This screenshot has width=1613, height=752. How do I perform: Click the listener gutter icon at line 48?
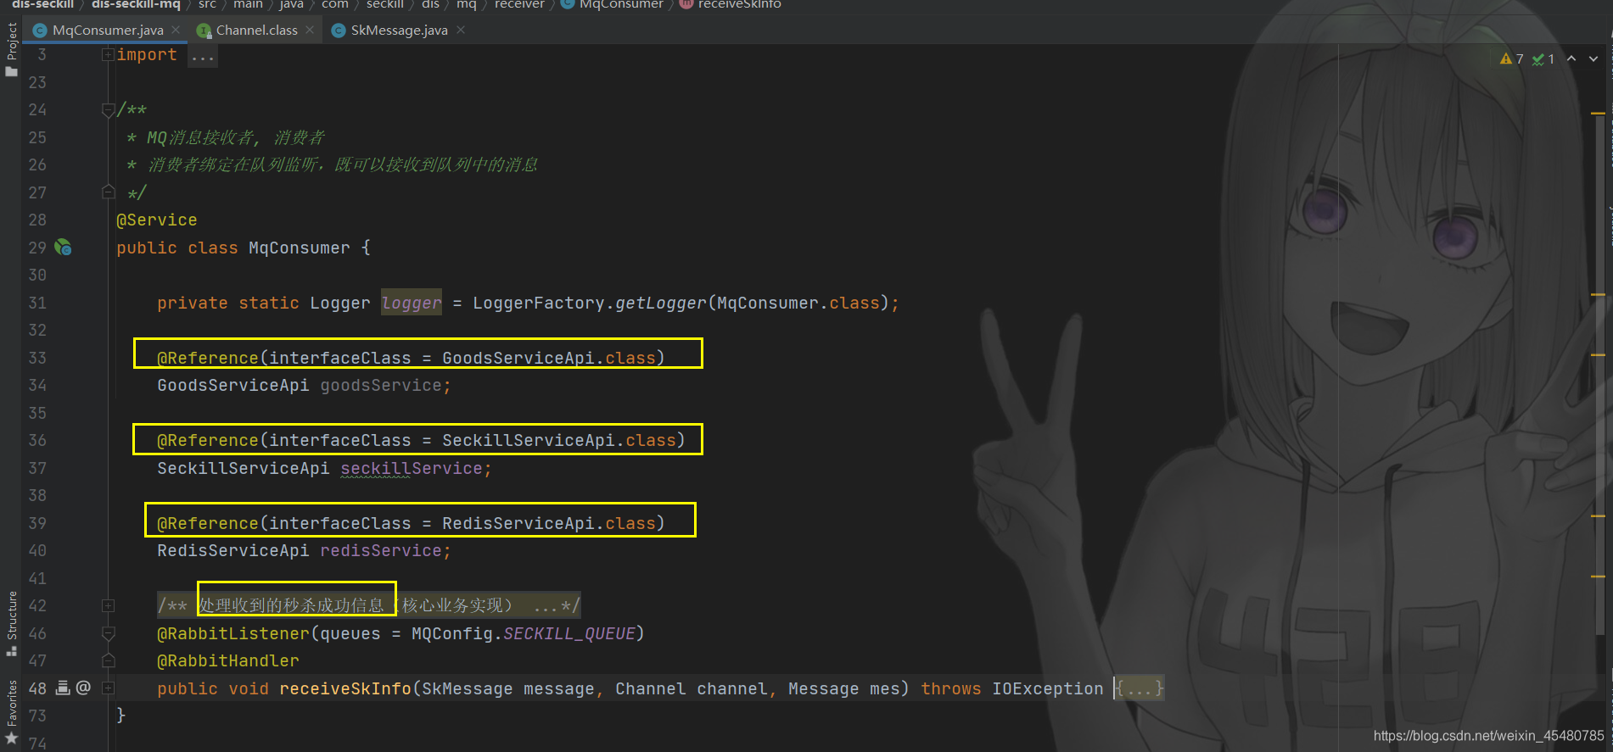coord(63,688)
